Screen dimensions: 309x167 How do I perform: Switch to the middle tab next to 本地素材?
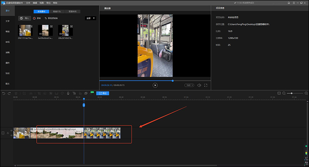click(x=57, y=12)
